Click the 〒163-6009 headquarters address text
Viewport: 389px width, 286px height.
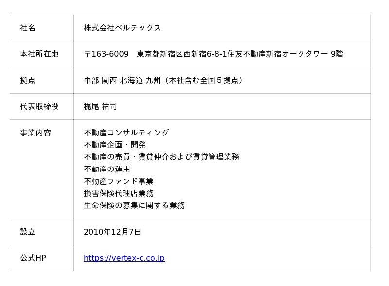[213, 54]
